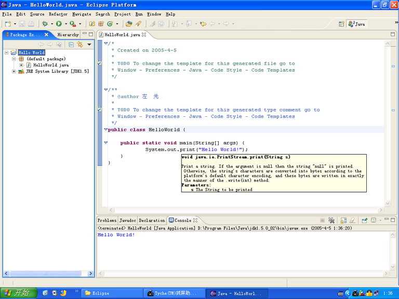The height and width of the screenshot is (299, 399).
Task: Open the Refactor menu
Action: coord(58,14)
